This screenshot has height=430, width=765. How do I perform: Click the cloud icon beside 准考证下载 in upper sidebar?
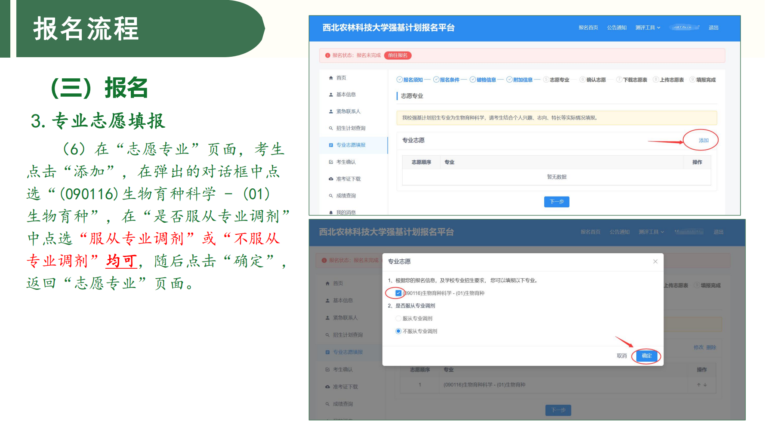pyautogui.click(x=330, y=179)
